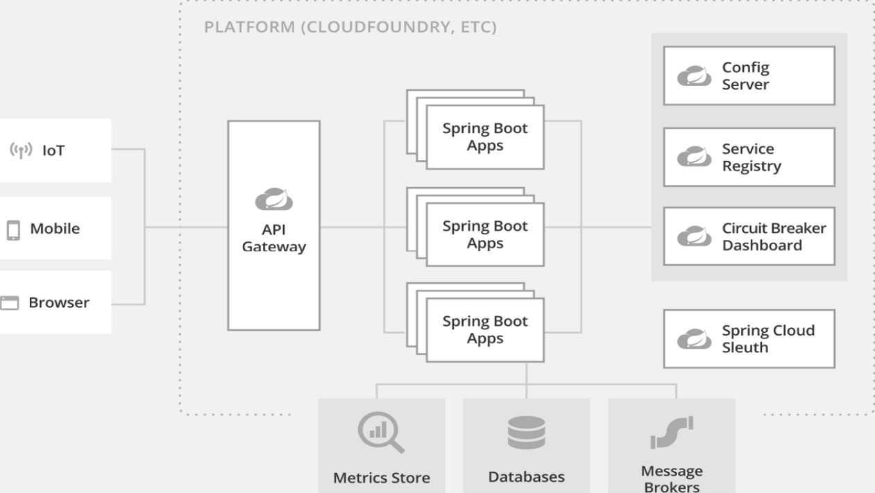Click the 'Browser' label text
Viewport: 875px width, 493px height.
click(x=59, y=303)
